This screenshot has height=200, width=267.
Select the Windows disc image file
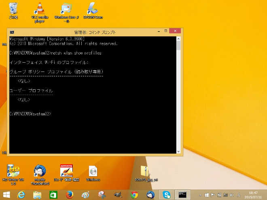[93, 171]
